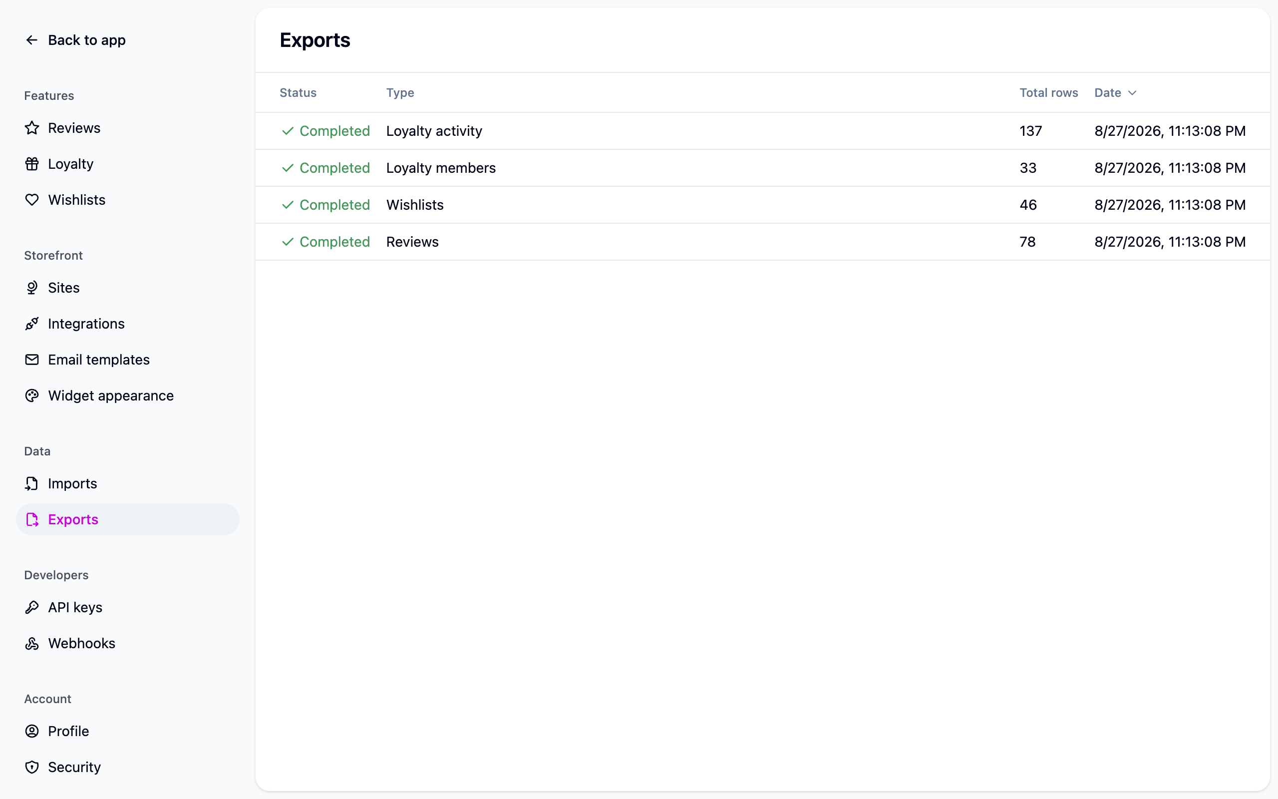Image resolution: width=1278 pixels, height=799 pixels.
Task: Click Completed status in Loyalty members row
Action: pyautogui.click(x=334, y=168)
